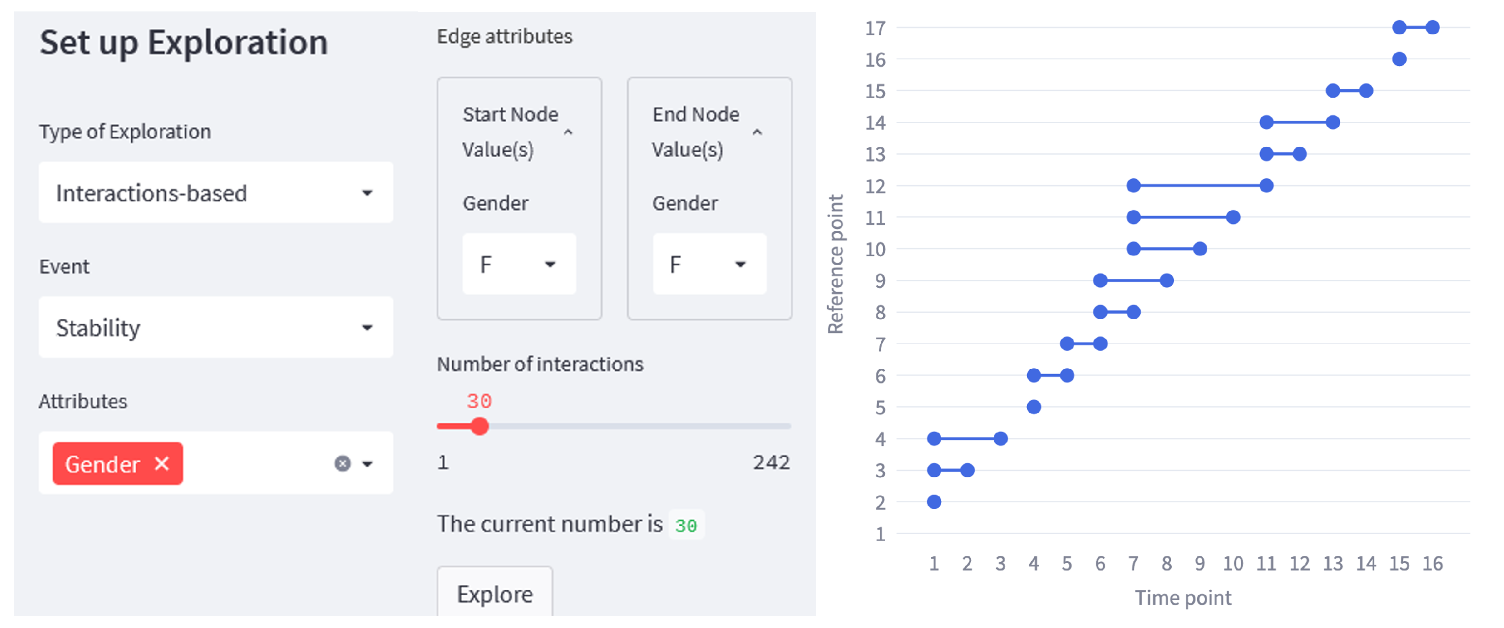Collapse the Start Node Value(s) expander
The width and height of the screenshot is (1504, 628).
tap(568, 133)
